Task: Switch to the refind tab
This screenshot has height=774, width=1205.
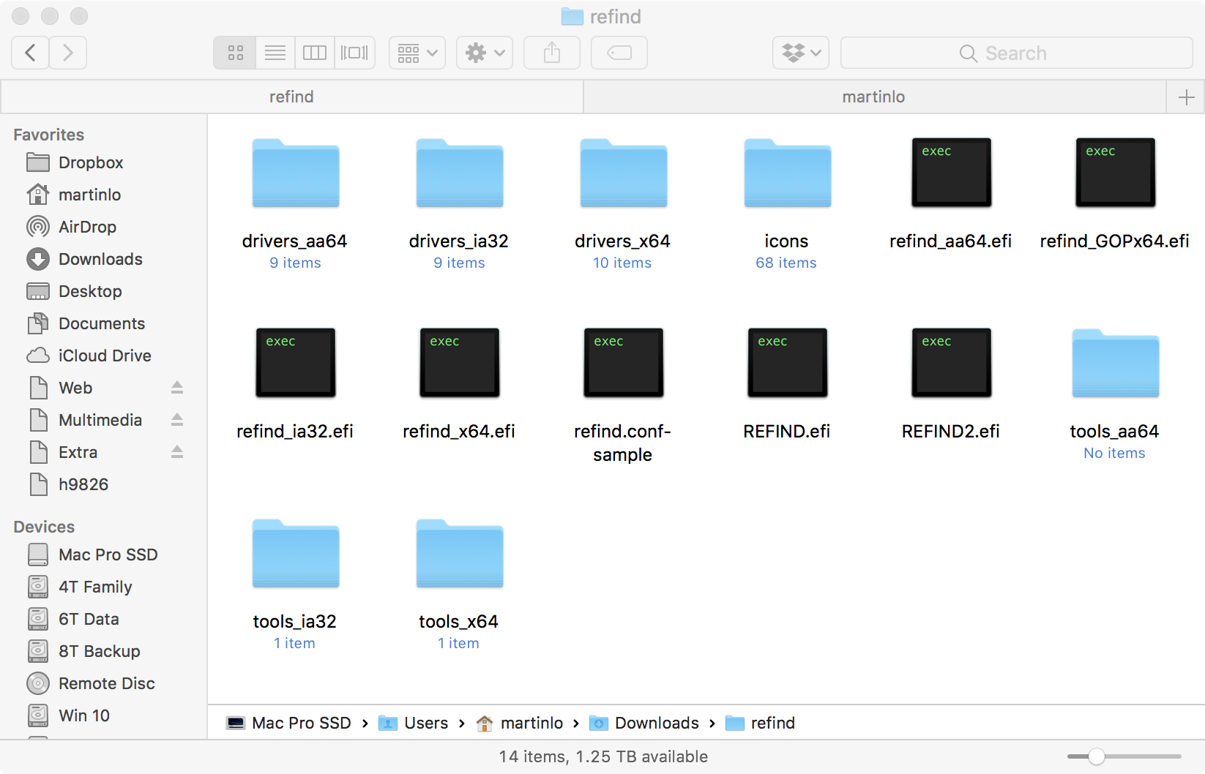Action: [x=291, y=97]
